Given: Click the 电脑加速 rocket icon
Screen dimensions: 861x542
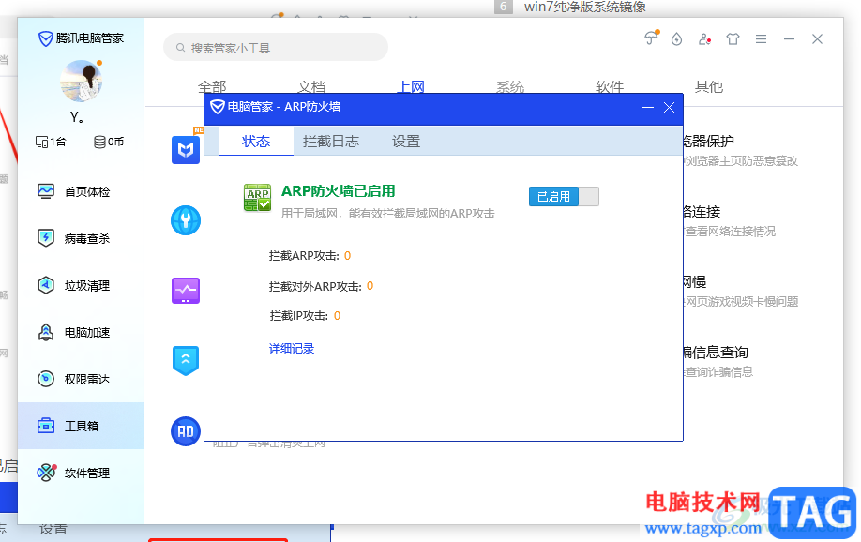Looking at the screenshot, I should click(x=46, y=332).
